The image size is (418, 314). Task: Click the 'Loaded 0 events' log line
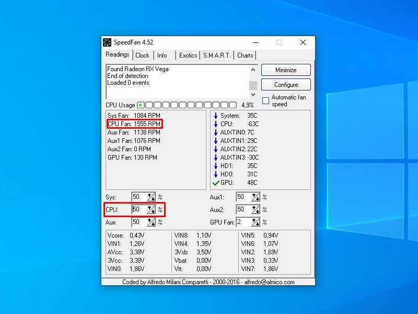[128, 83]
